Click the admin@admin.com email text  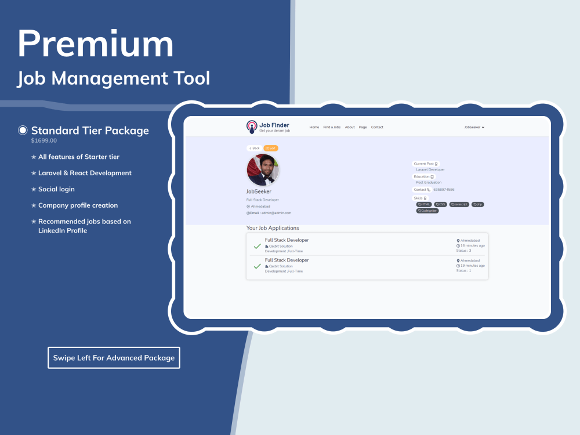click(276, 213)
